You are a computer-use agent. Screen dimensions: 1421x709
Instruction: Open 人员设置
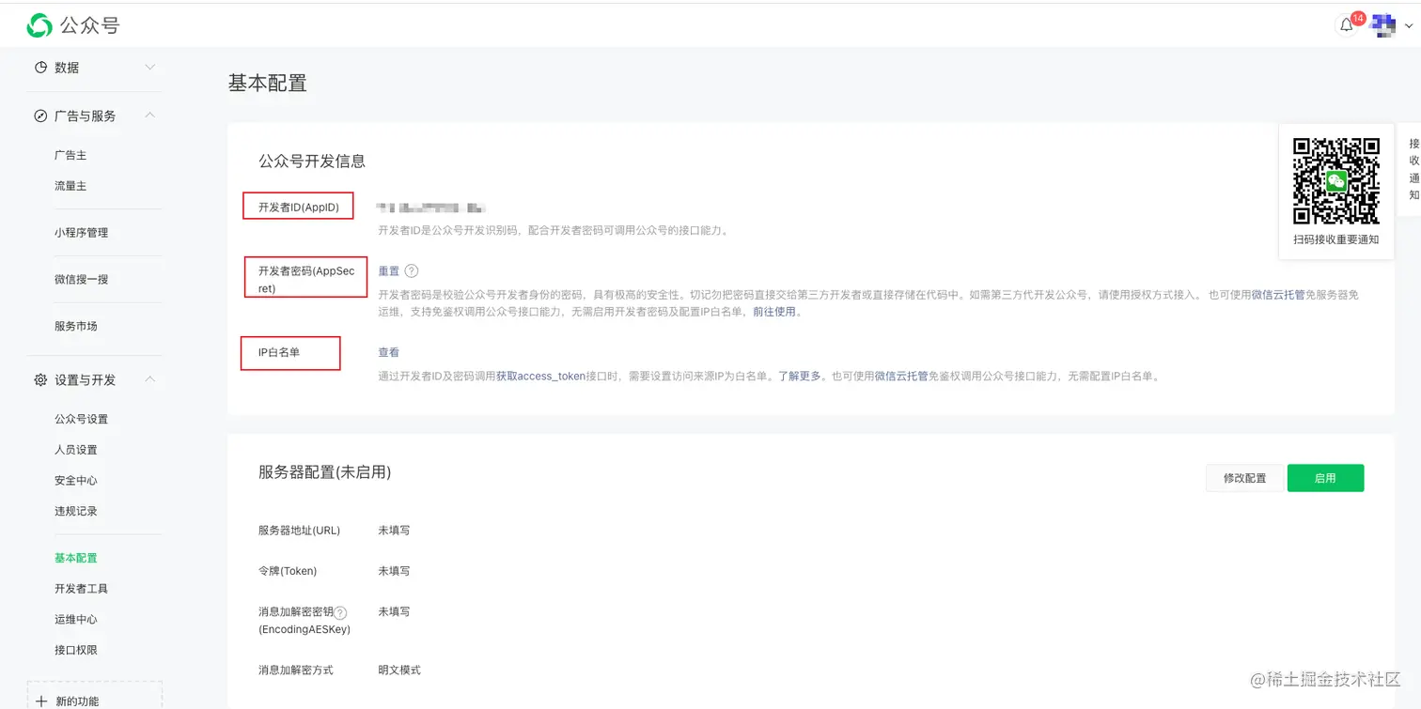click(x=76, y=450)
